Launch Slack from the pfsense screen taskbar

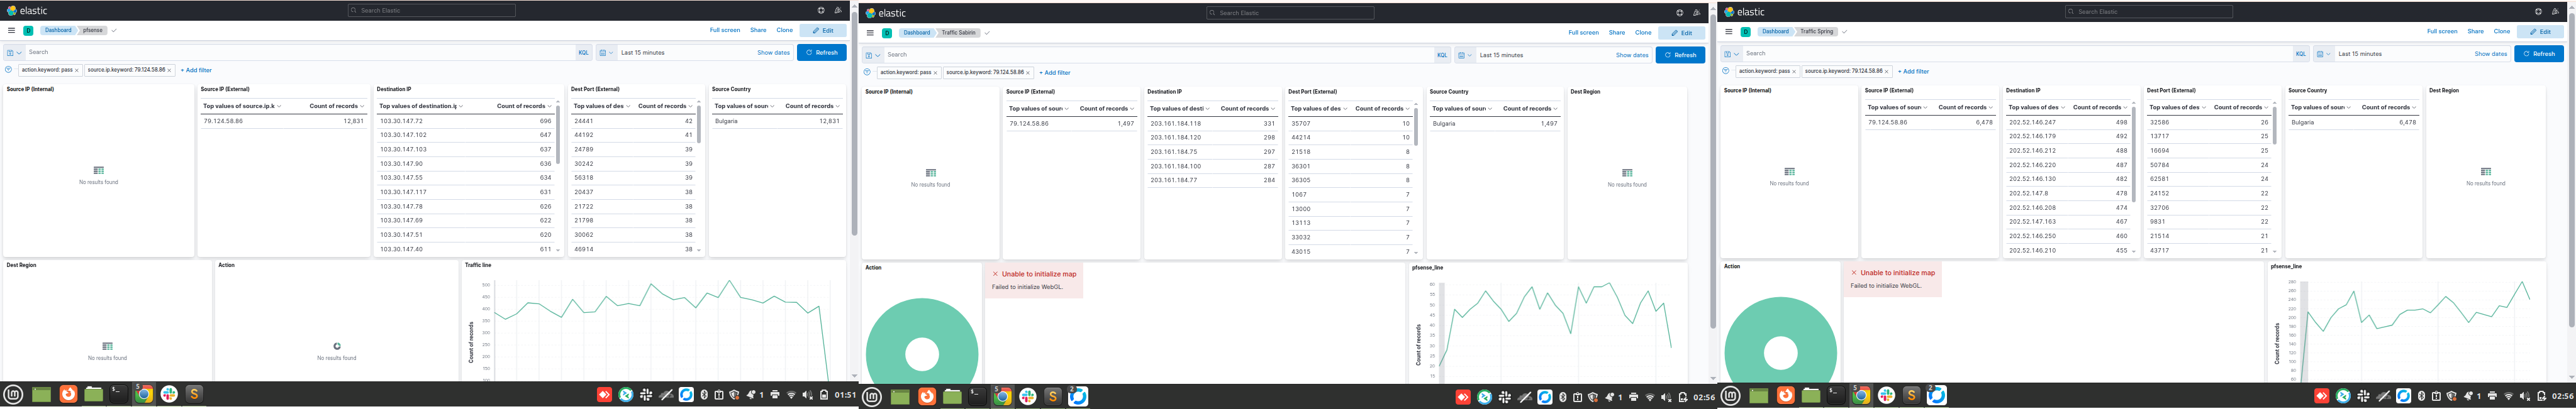coord(170,394)
